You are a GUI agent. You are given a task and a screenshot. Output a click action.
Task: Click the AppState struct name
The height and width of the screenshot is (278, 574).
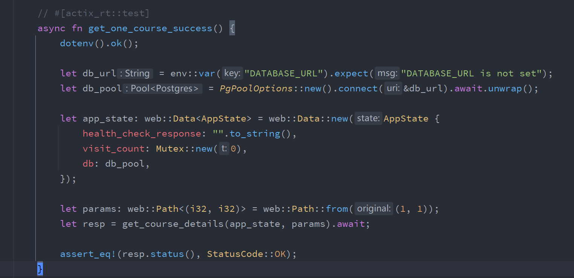(406, 118)
